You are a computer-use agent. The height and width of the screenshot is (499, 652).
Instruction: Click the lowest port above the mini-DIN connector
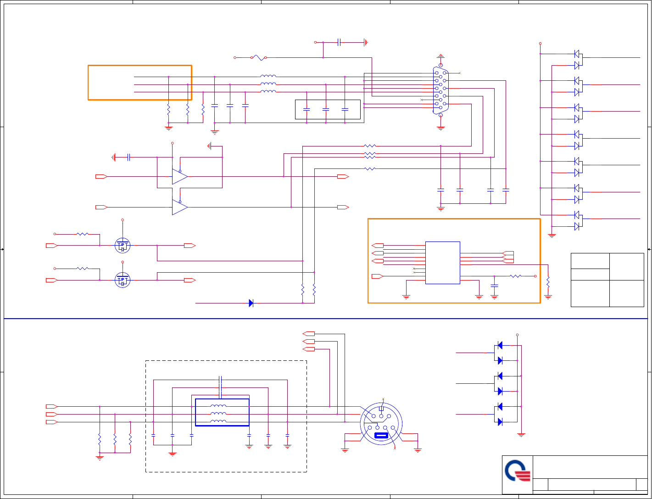point(309,349)
